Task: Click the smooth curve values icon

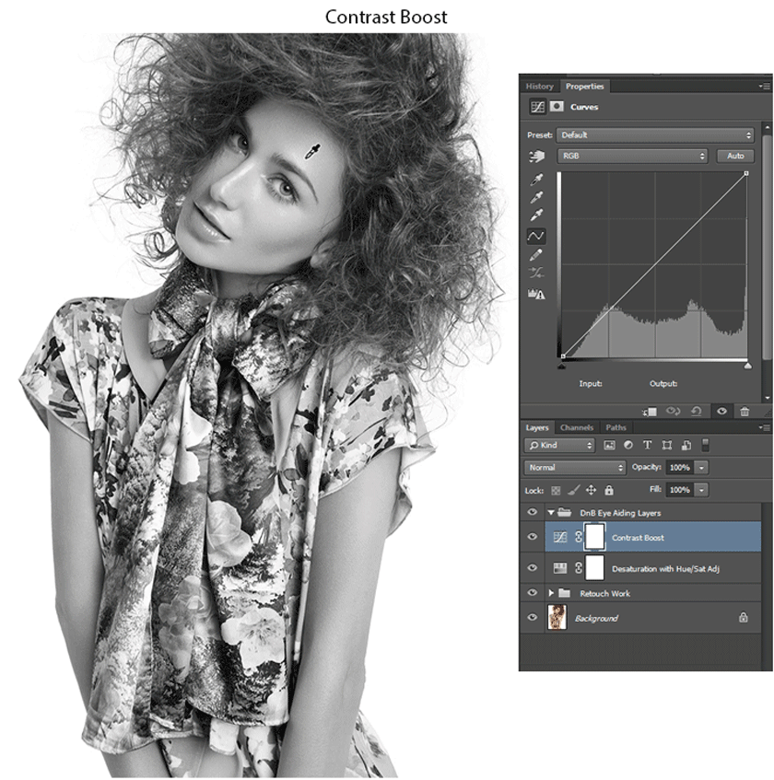Action: pyautogui.click(x=536, y=274)
